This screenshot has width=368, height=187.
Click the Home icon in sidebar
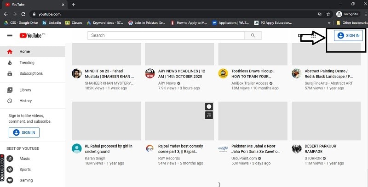pos(10,52)
